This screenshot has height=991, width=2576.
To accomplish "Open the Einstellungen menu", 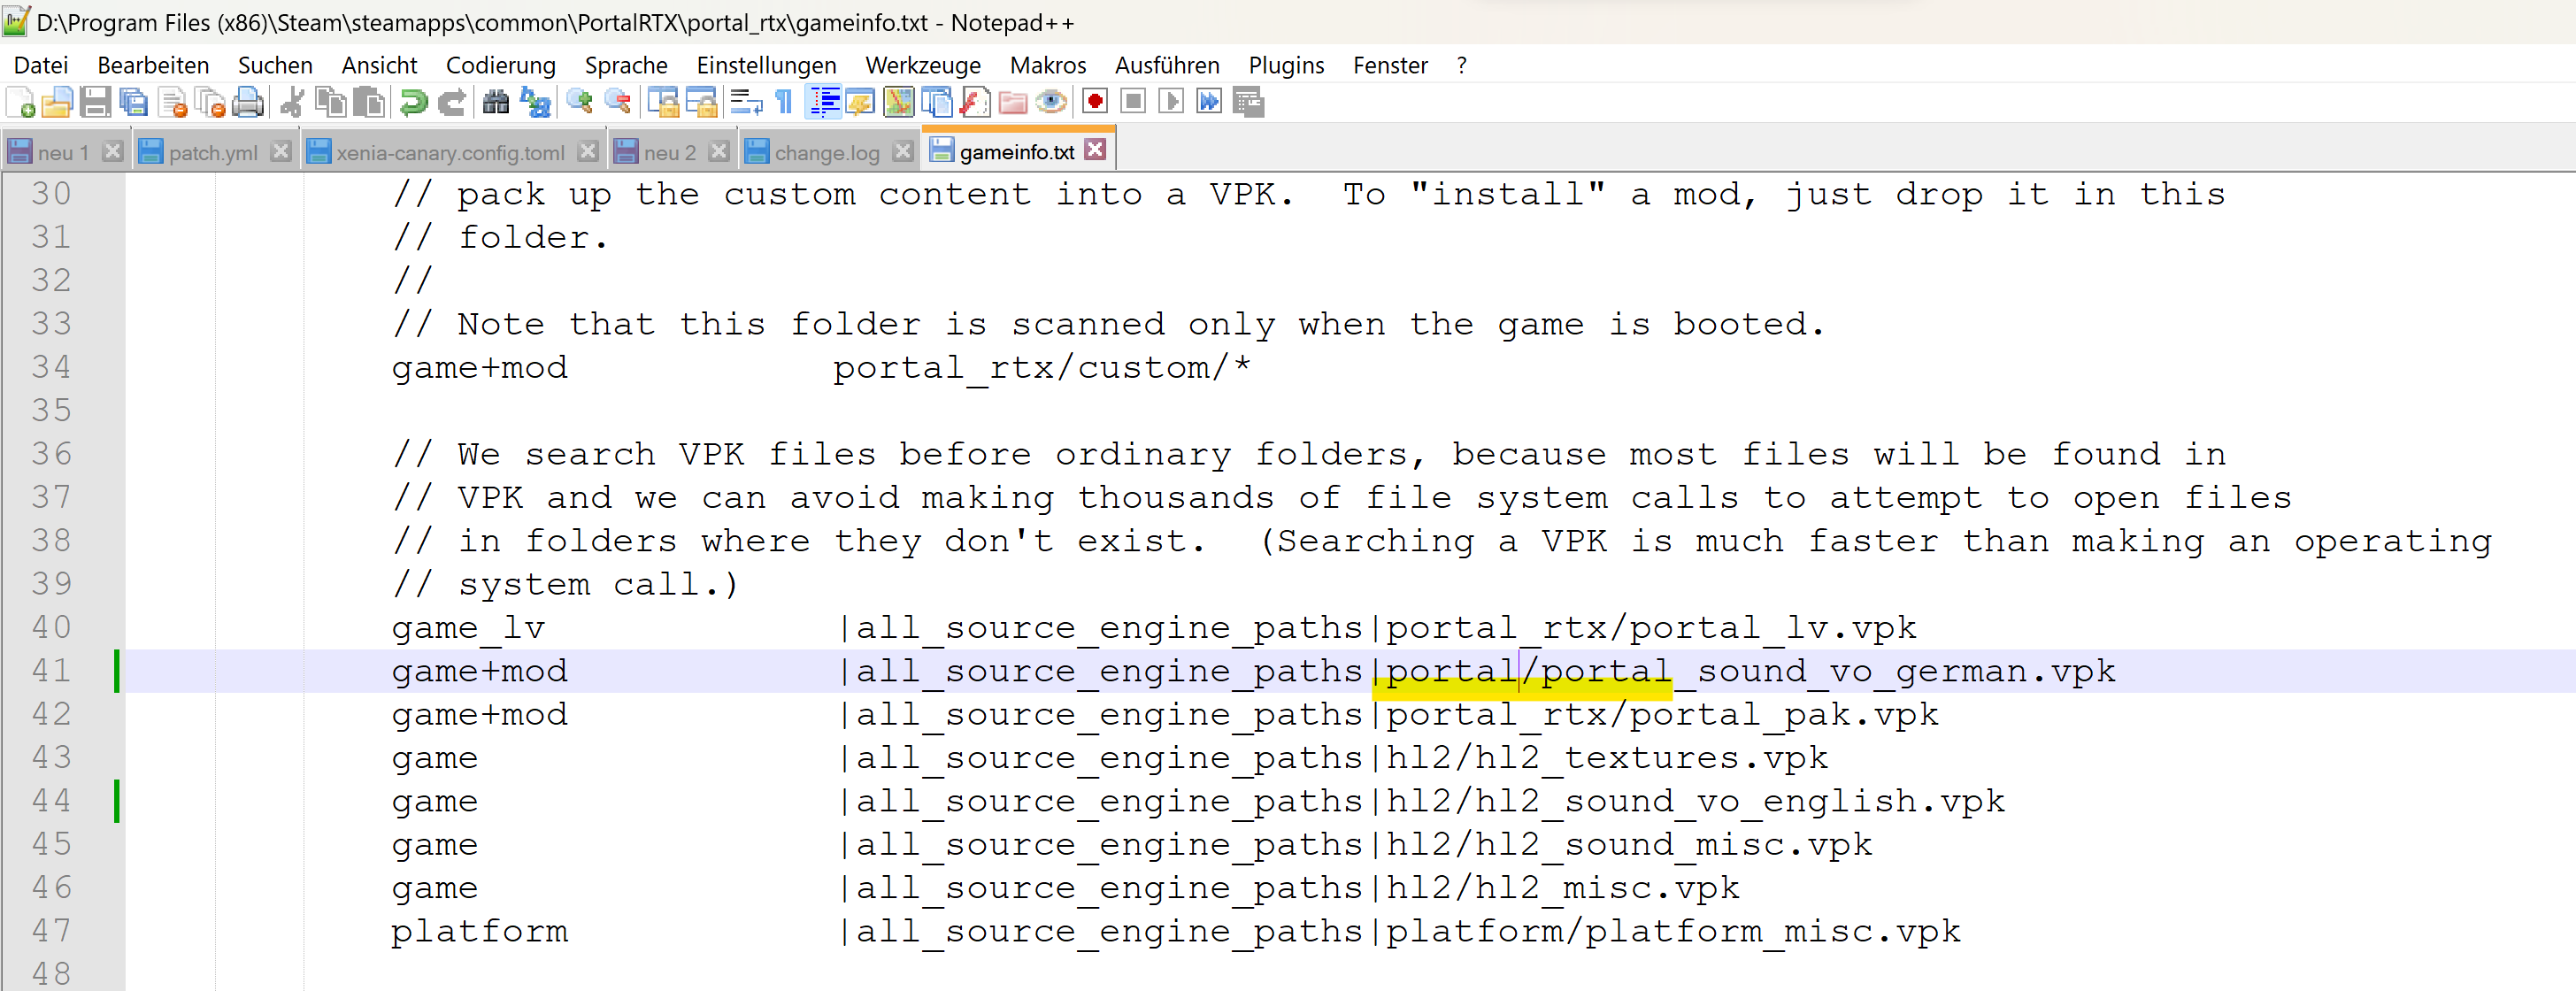I will coord(766,65).
